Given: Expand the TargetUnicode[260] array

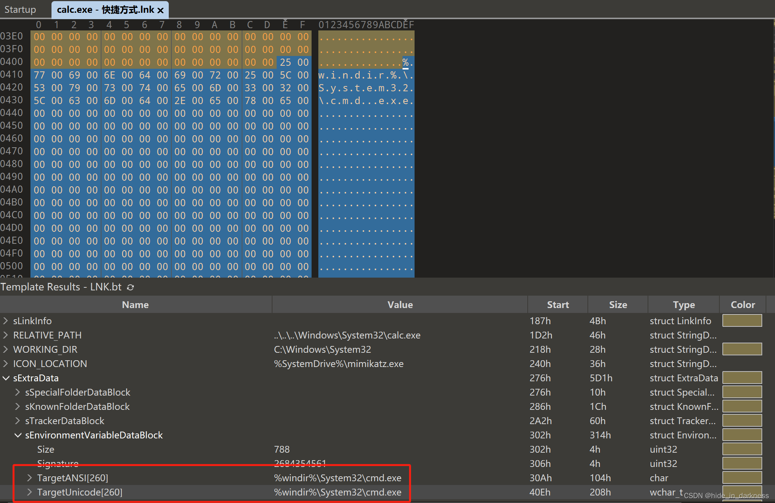Looking at the screenshot, I should coord(30,492).
